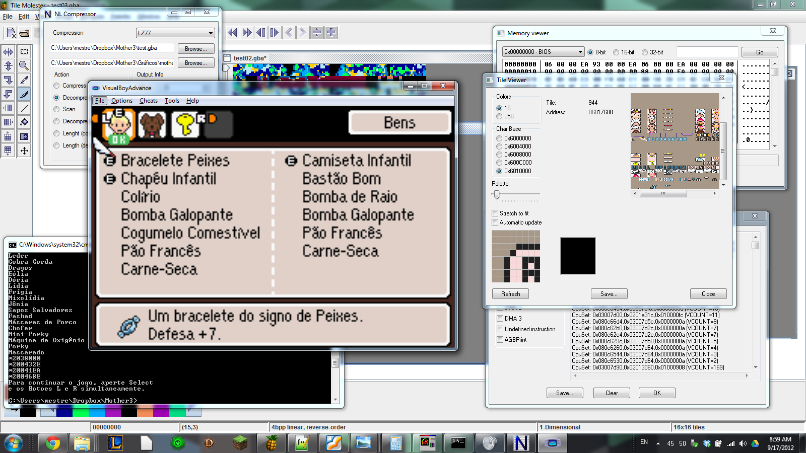Image resolution: width=806 pixels, height=453 pixels.
Task: Select Char Base 0x6000000
Action: point(499,138)
